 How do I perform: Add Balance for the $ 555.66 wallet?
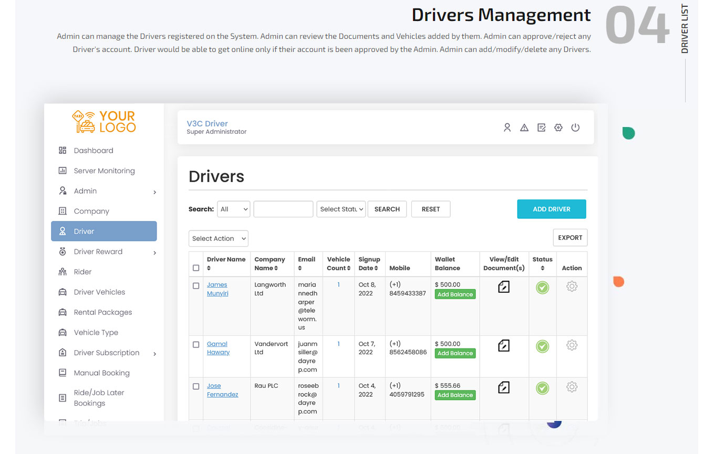(455, 395)
